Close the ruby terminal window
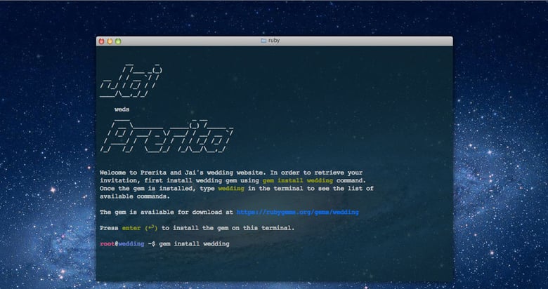Image resolution: width=548 pixels, height=289 pixels. 101,41
